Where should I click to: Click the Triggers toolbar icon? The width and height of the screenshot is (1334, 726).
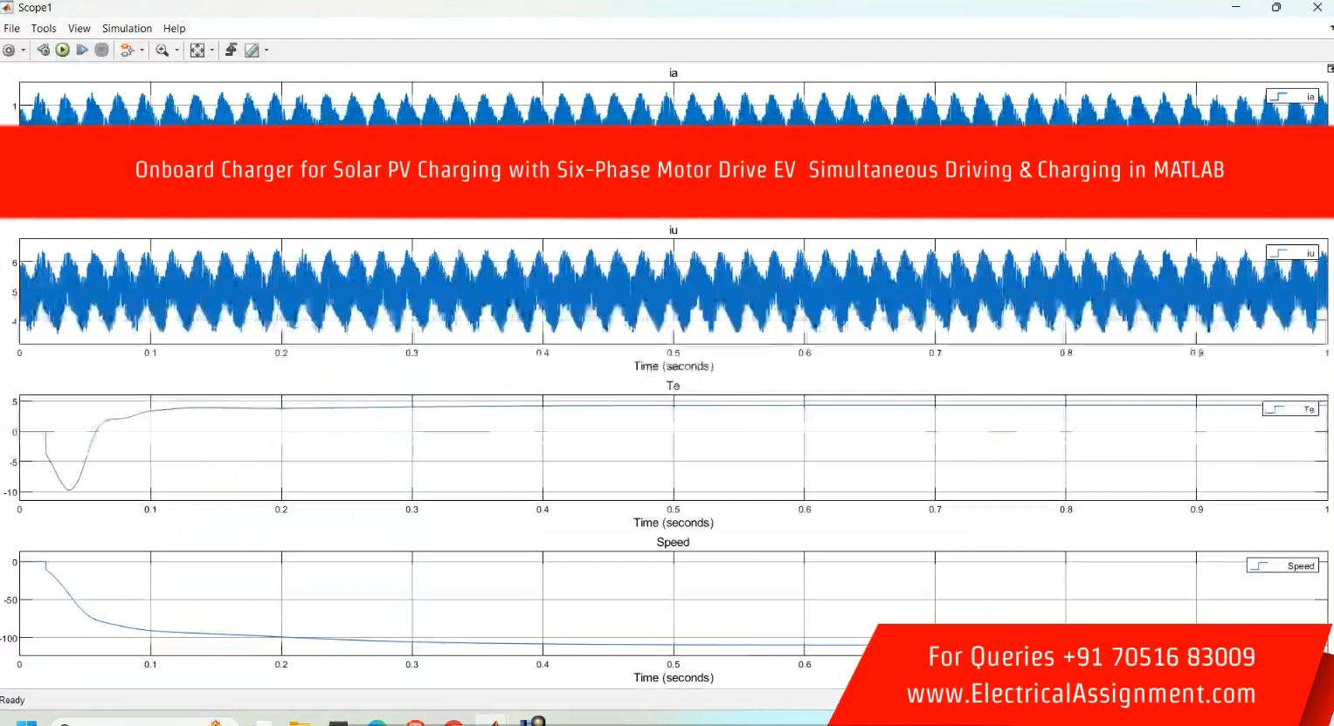231,51
